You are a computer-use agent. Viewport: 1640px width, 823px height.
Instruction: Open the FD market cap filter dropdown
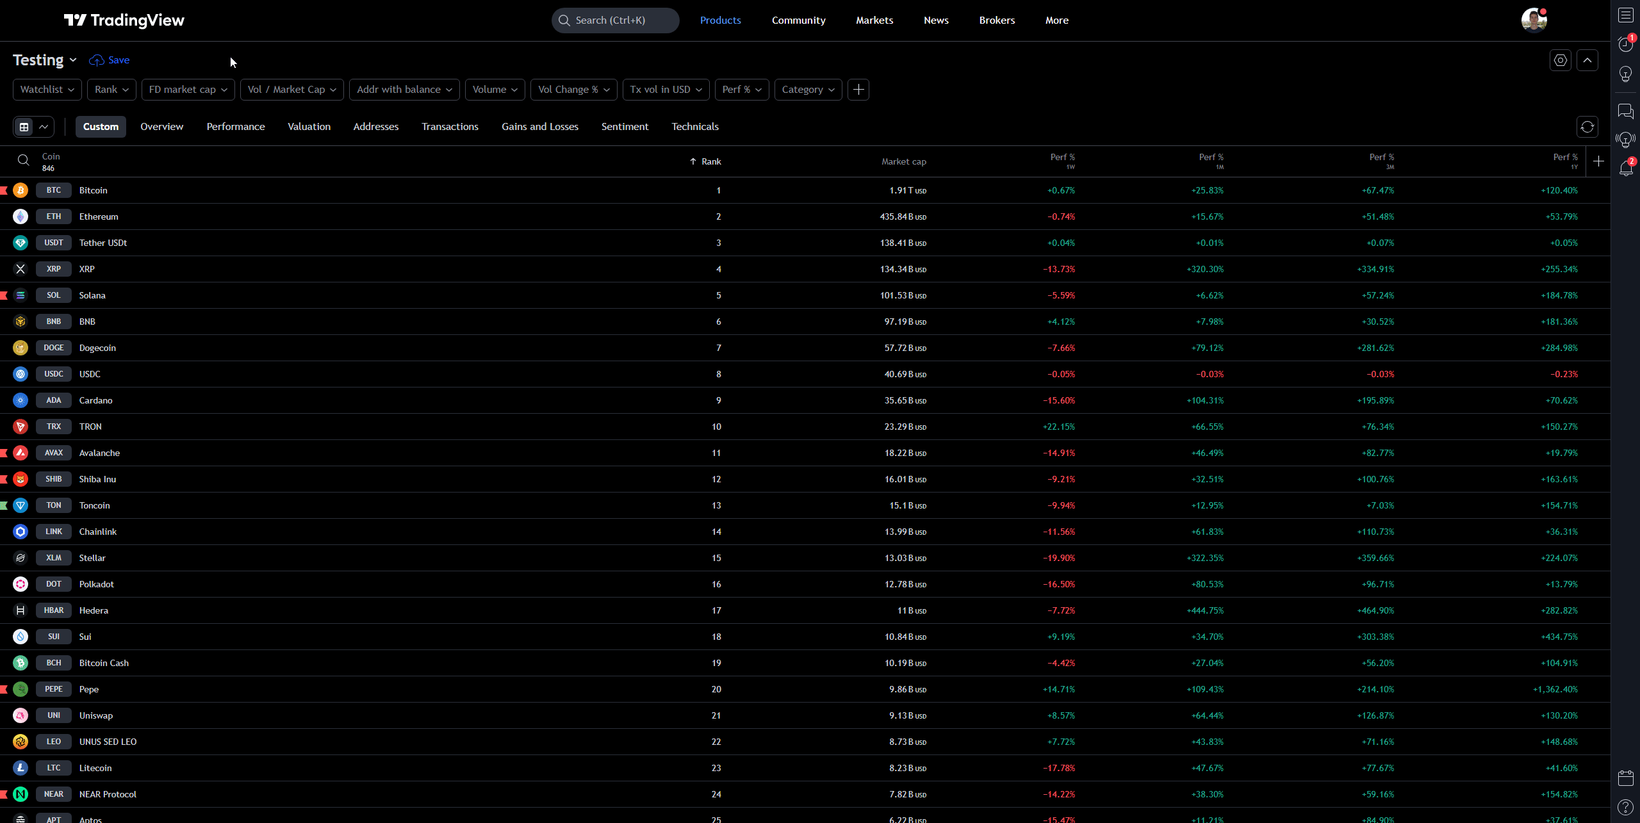click(188, 90)
